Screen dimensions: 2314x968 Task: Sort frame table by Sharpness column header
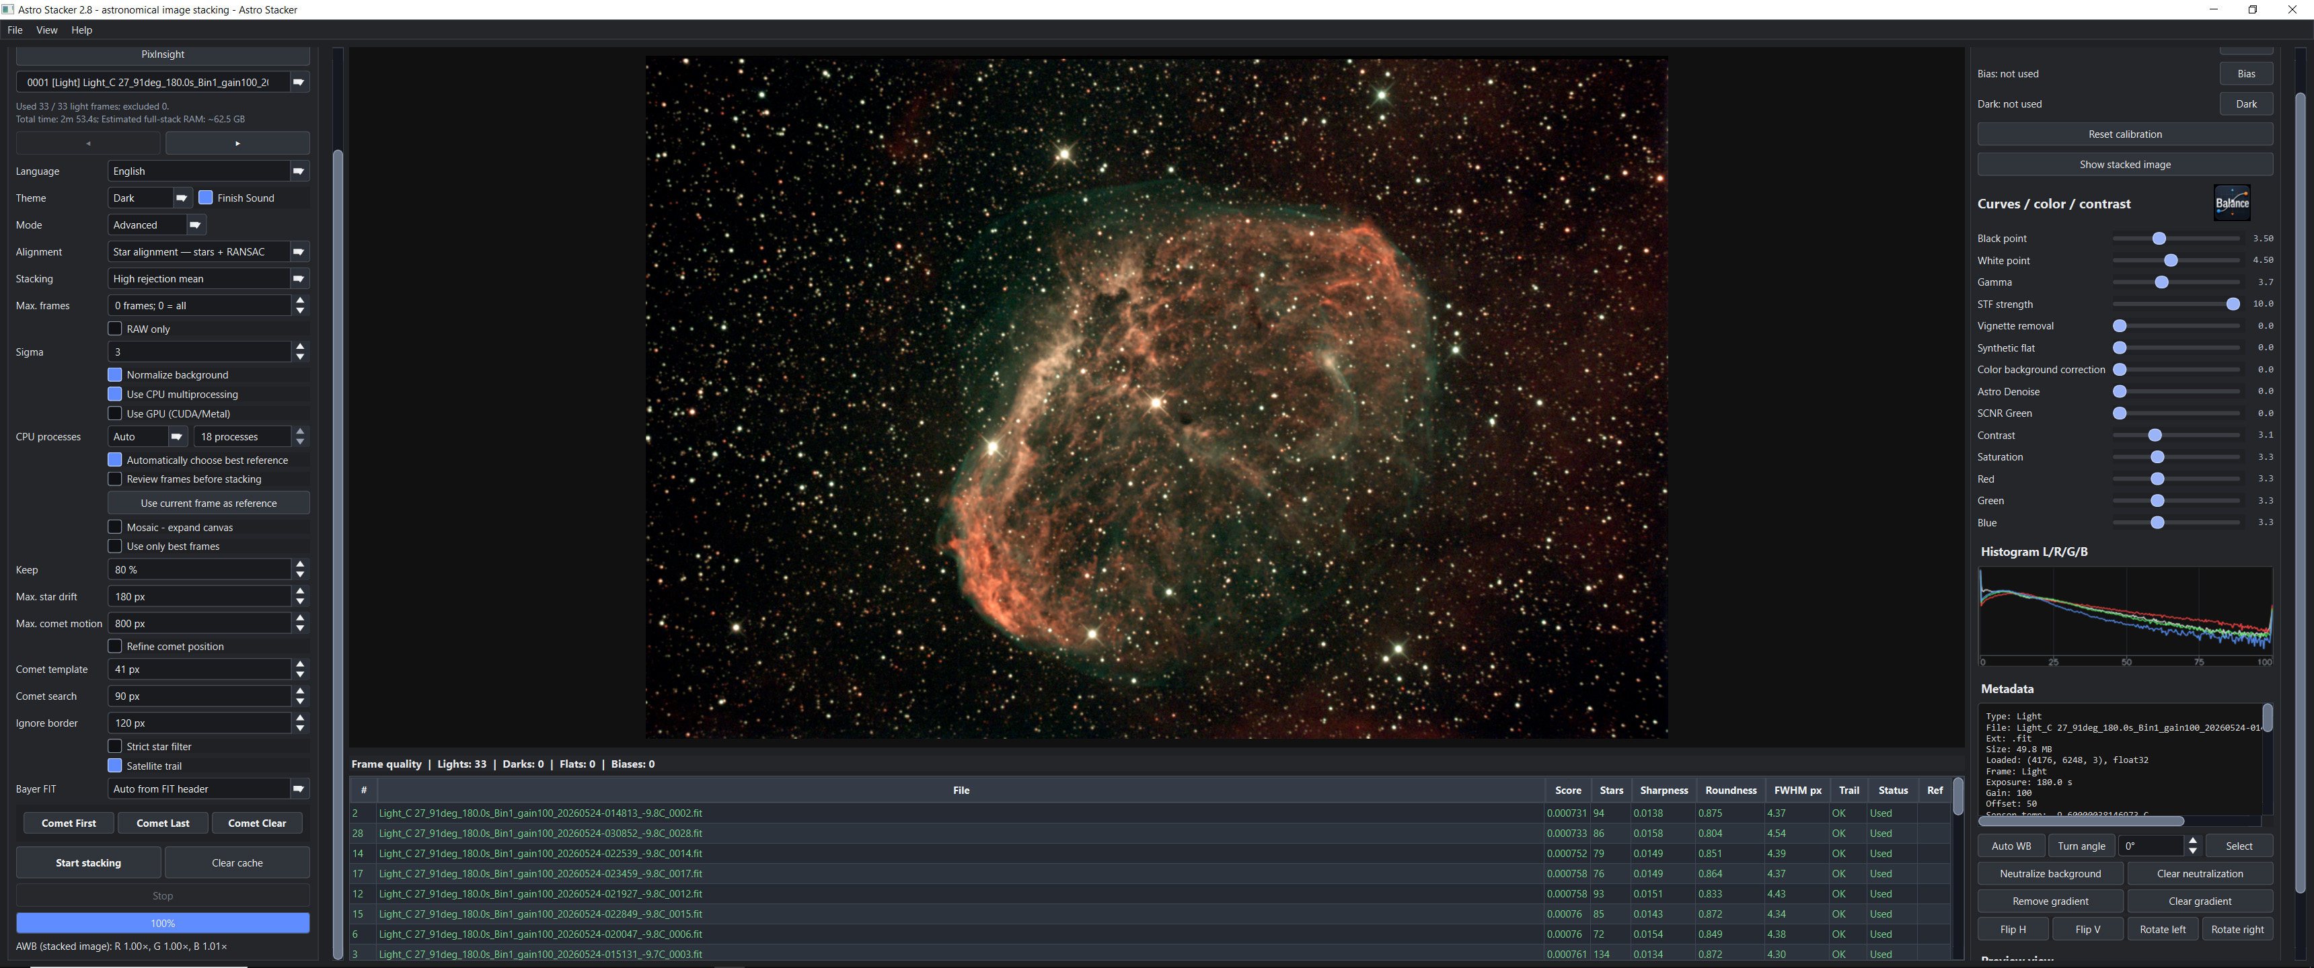click(x=1664, y=791)
